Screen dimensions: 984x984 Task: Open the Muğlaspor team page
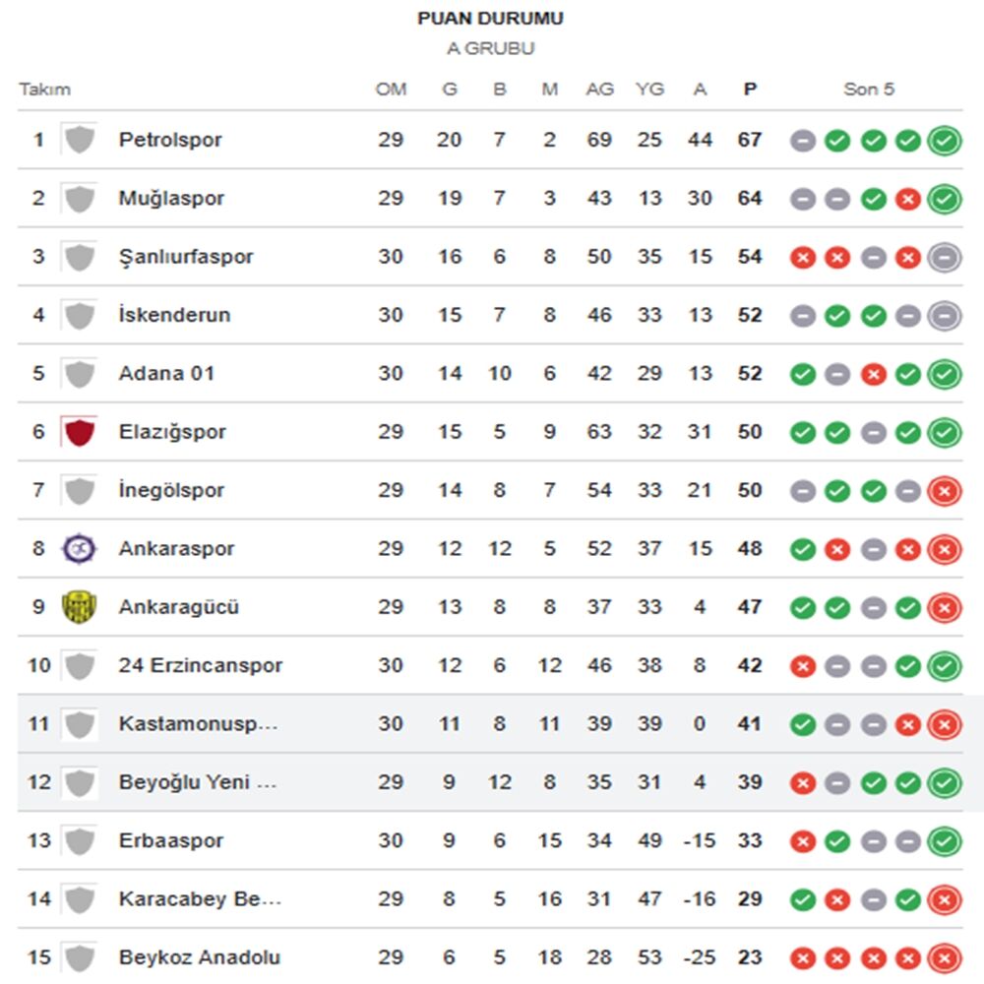click(x=171, y=198)
